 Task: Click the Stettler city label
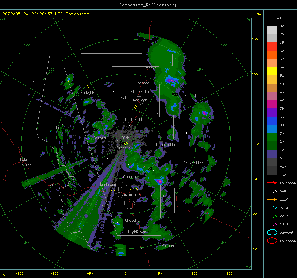(x=192, y=96)
